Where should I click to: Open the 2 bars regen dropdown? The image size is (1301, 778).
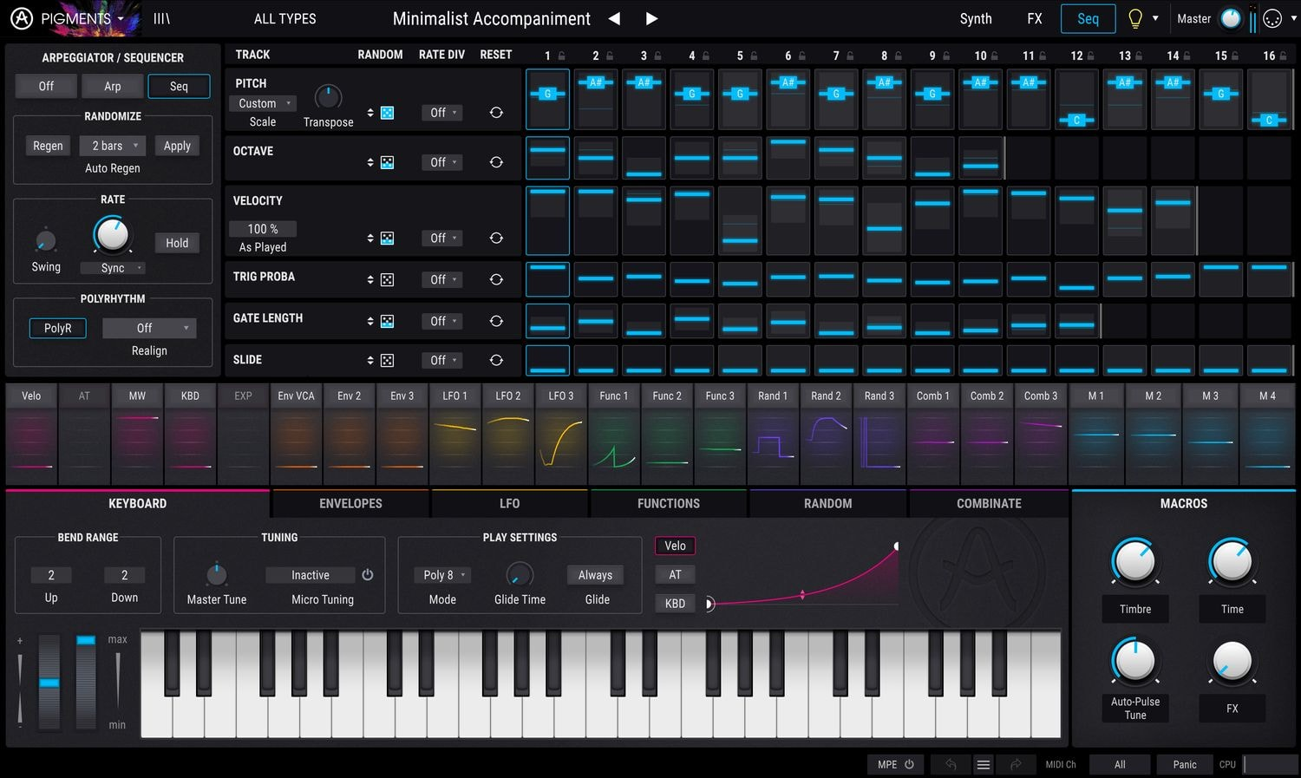[x=113, y=146]
